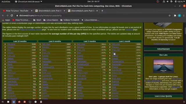Open Firefox from the bottom taskbar
186x104 pixels.
pos(19,102)
